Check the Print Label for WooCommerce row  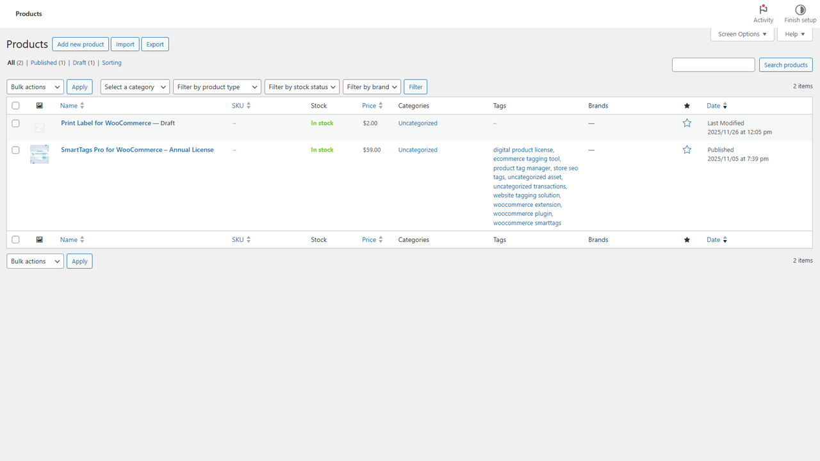(x=15, y=123)
